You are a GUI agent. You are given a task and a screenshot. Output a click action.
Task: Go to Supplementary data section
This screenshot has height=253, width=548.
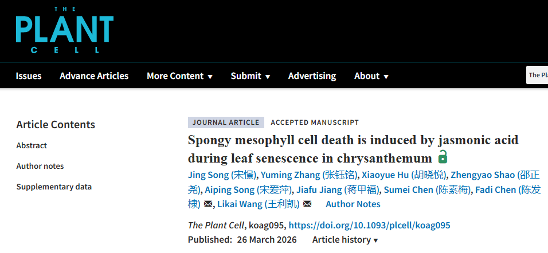(x=54, y=187)
